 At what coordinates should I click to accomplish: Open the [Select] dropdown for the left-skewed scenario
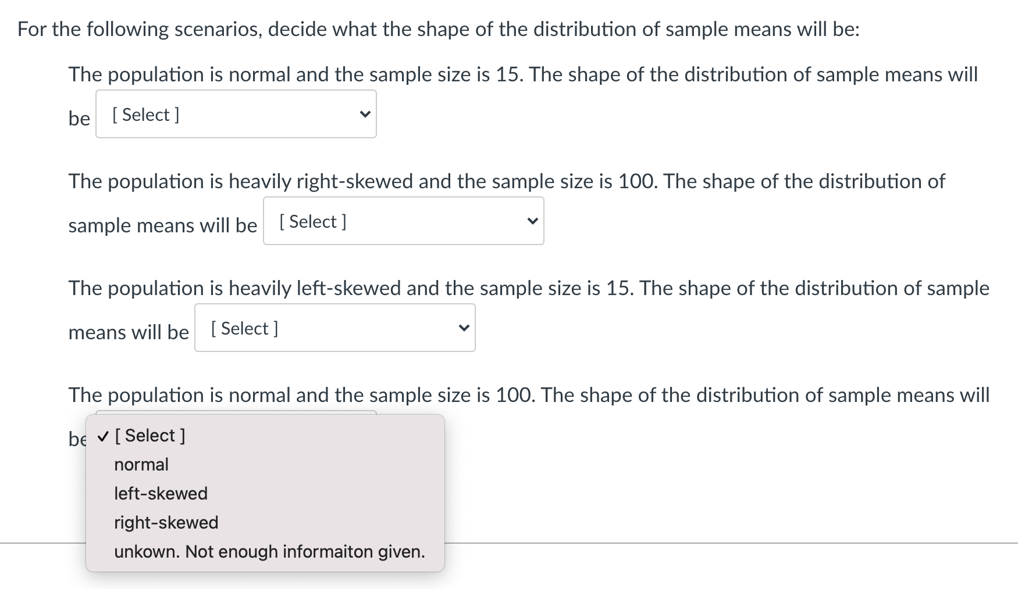tap(334, 328)
